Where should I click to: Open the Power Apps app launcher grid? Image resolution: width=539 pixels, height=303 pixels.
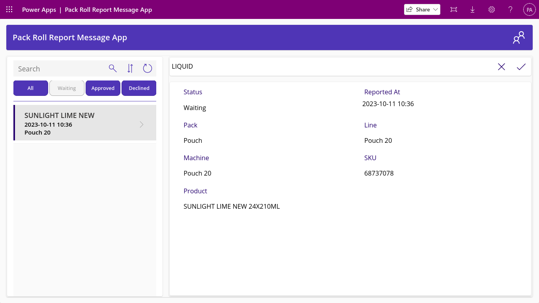coord(9,9)
